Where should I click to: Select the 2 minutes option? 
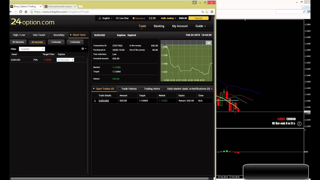(56, 42)
